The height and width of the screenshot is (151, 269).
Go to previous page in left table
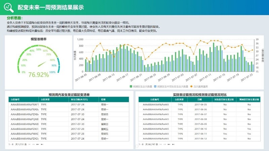33,144
